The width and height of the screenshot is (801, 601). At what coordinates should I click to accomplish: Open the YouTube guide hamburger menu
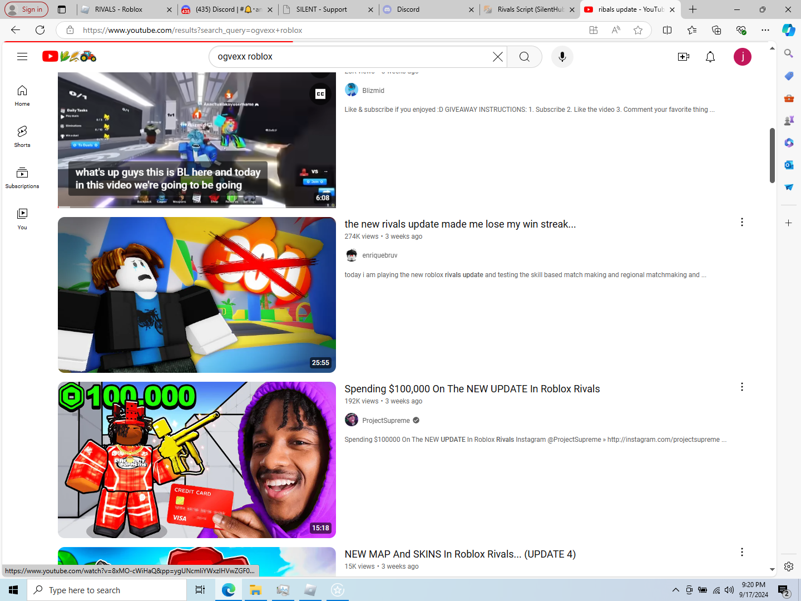click(x=22, y=56)
